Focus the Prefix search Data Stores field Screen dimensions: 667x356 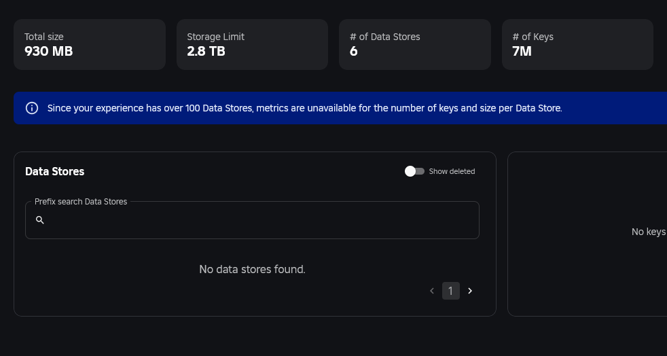click(x=252, y=220)
